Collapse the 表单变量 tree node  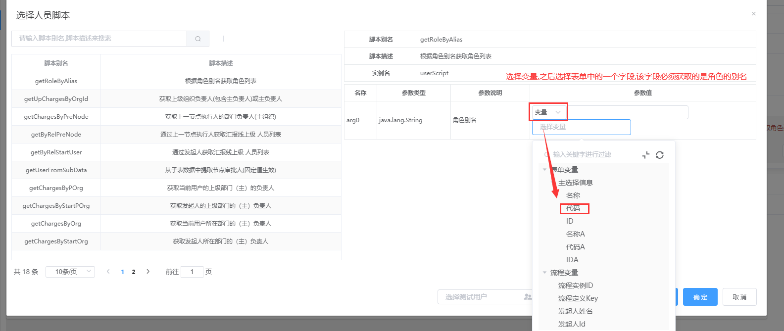pos(545,170)
